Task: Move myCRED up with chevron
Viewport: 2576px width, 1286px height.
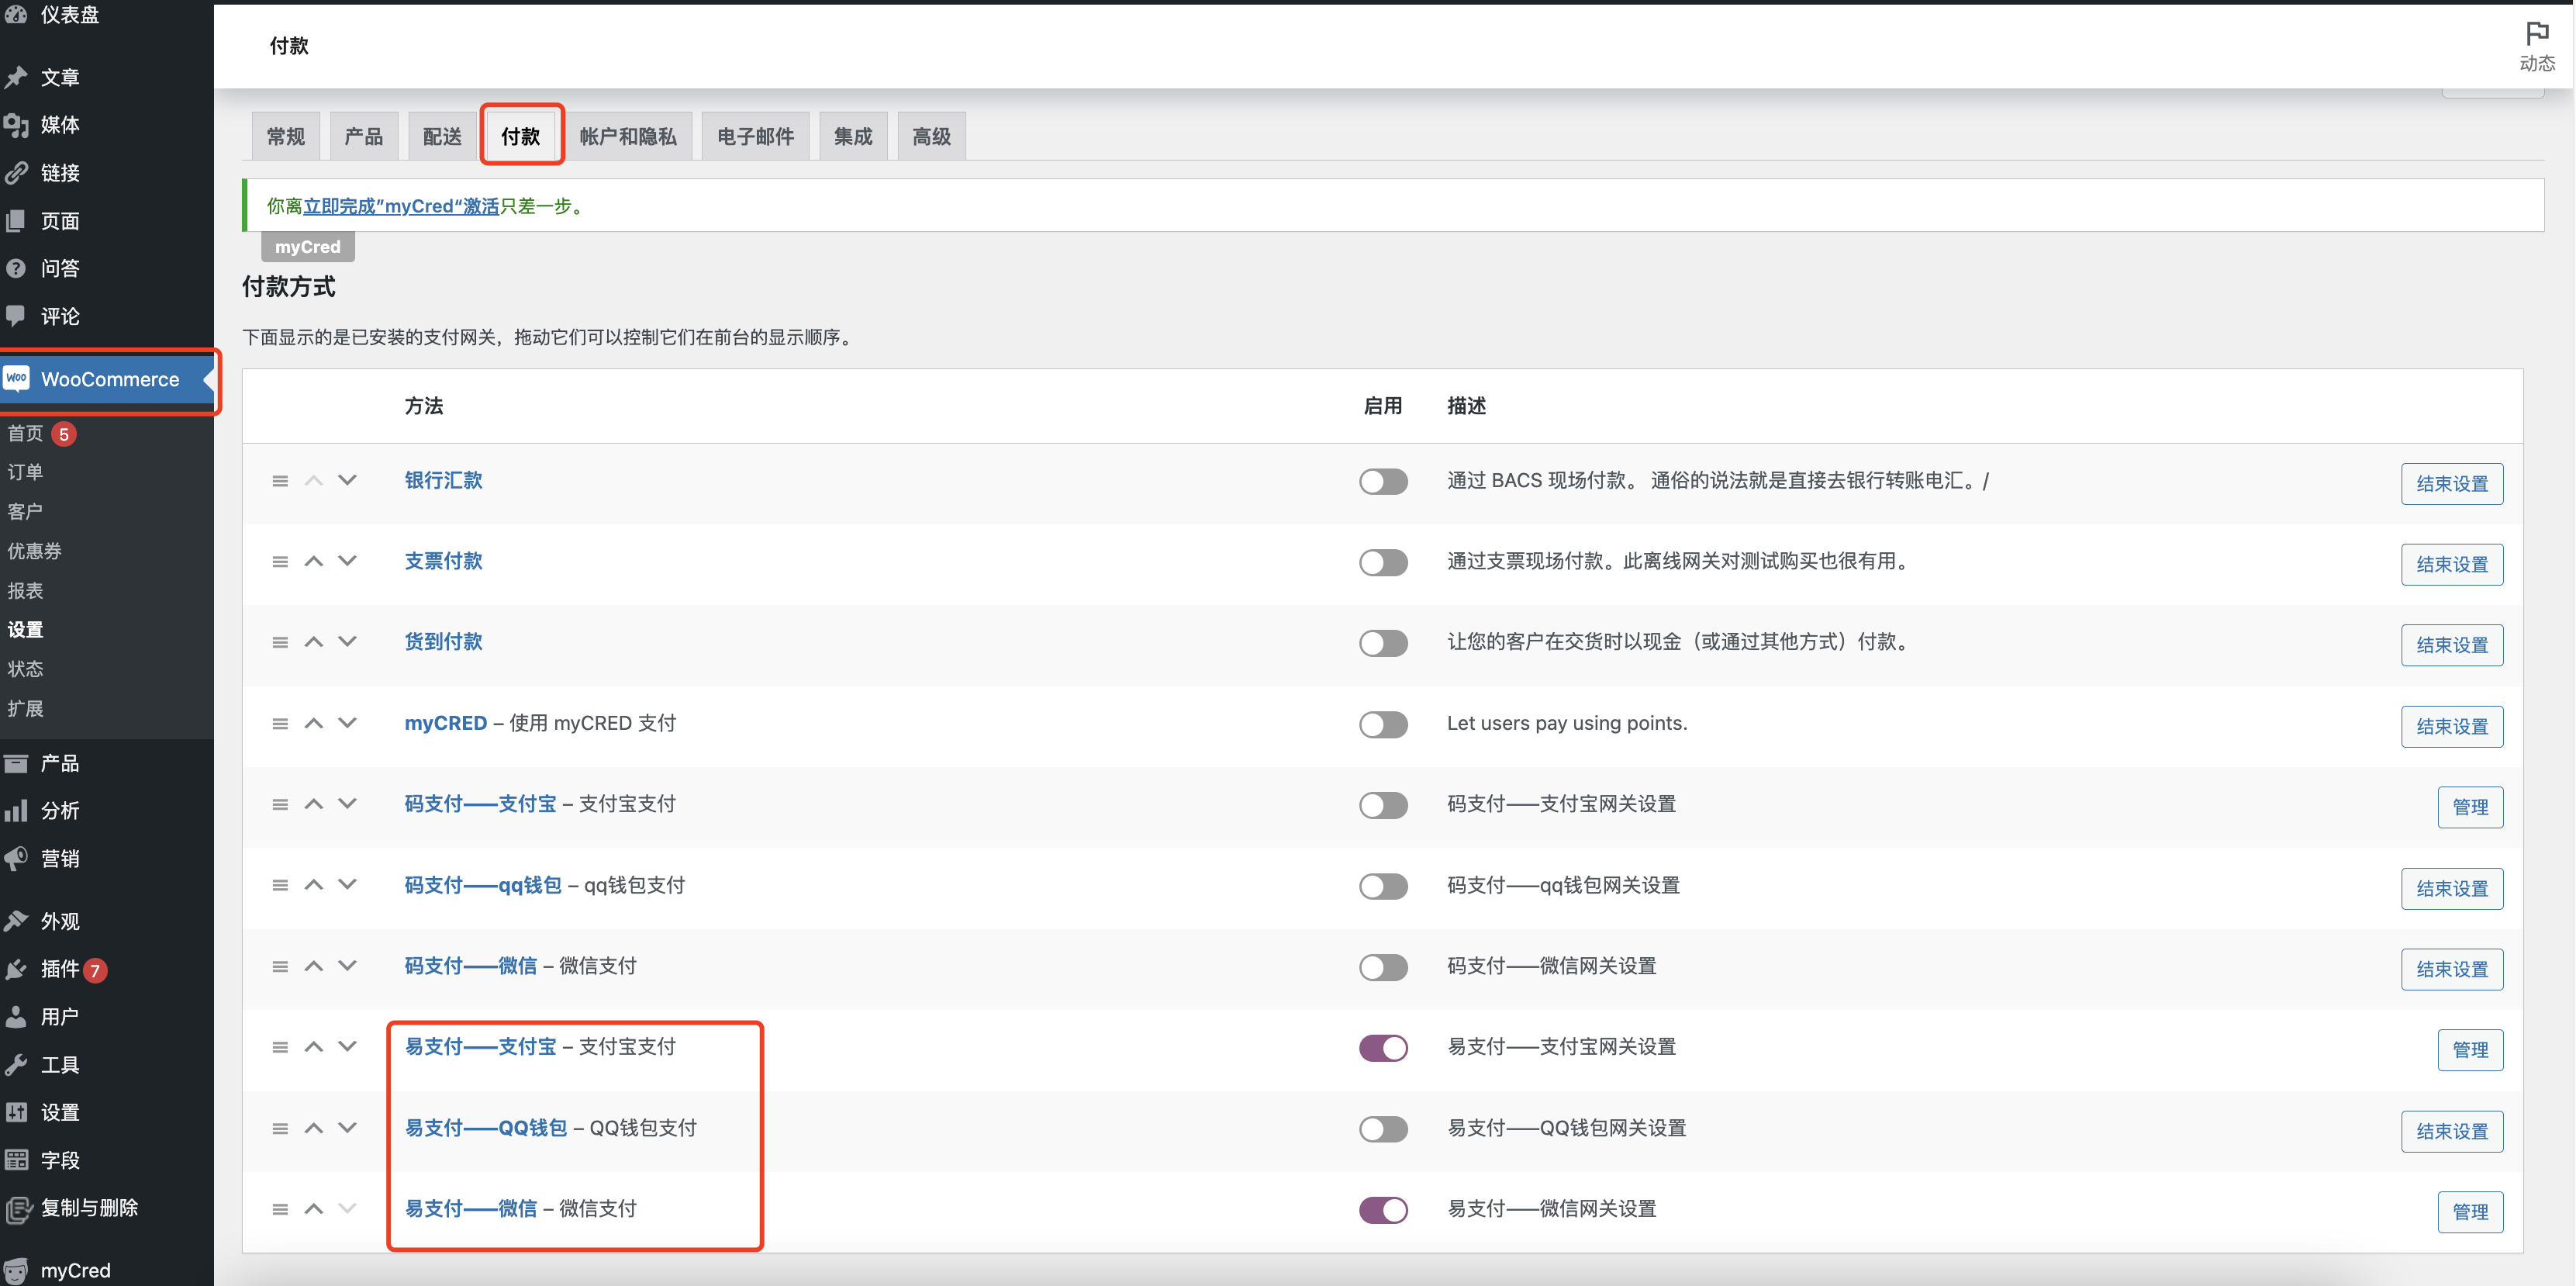Action: 314,723
